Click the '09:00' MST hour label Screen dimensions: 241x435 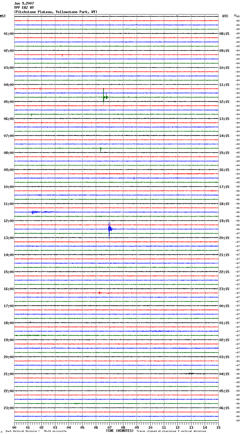[x=9, y=170]
